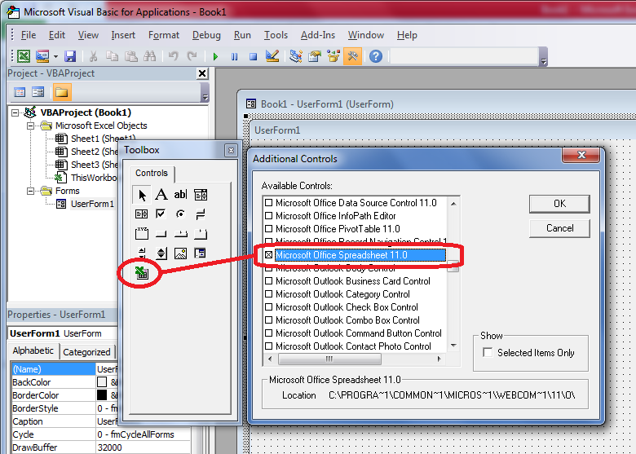Toggle Design Mode toolbar icon
Viewport: 636px width, 454px height.
point(272,56)
